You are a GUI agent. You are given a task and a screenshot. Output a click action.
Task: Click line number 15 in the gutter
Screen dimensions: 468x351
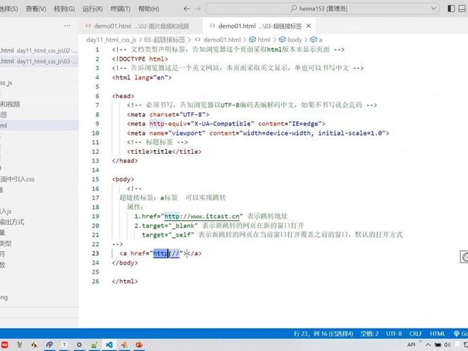[x=95, y=180]
